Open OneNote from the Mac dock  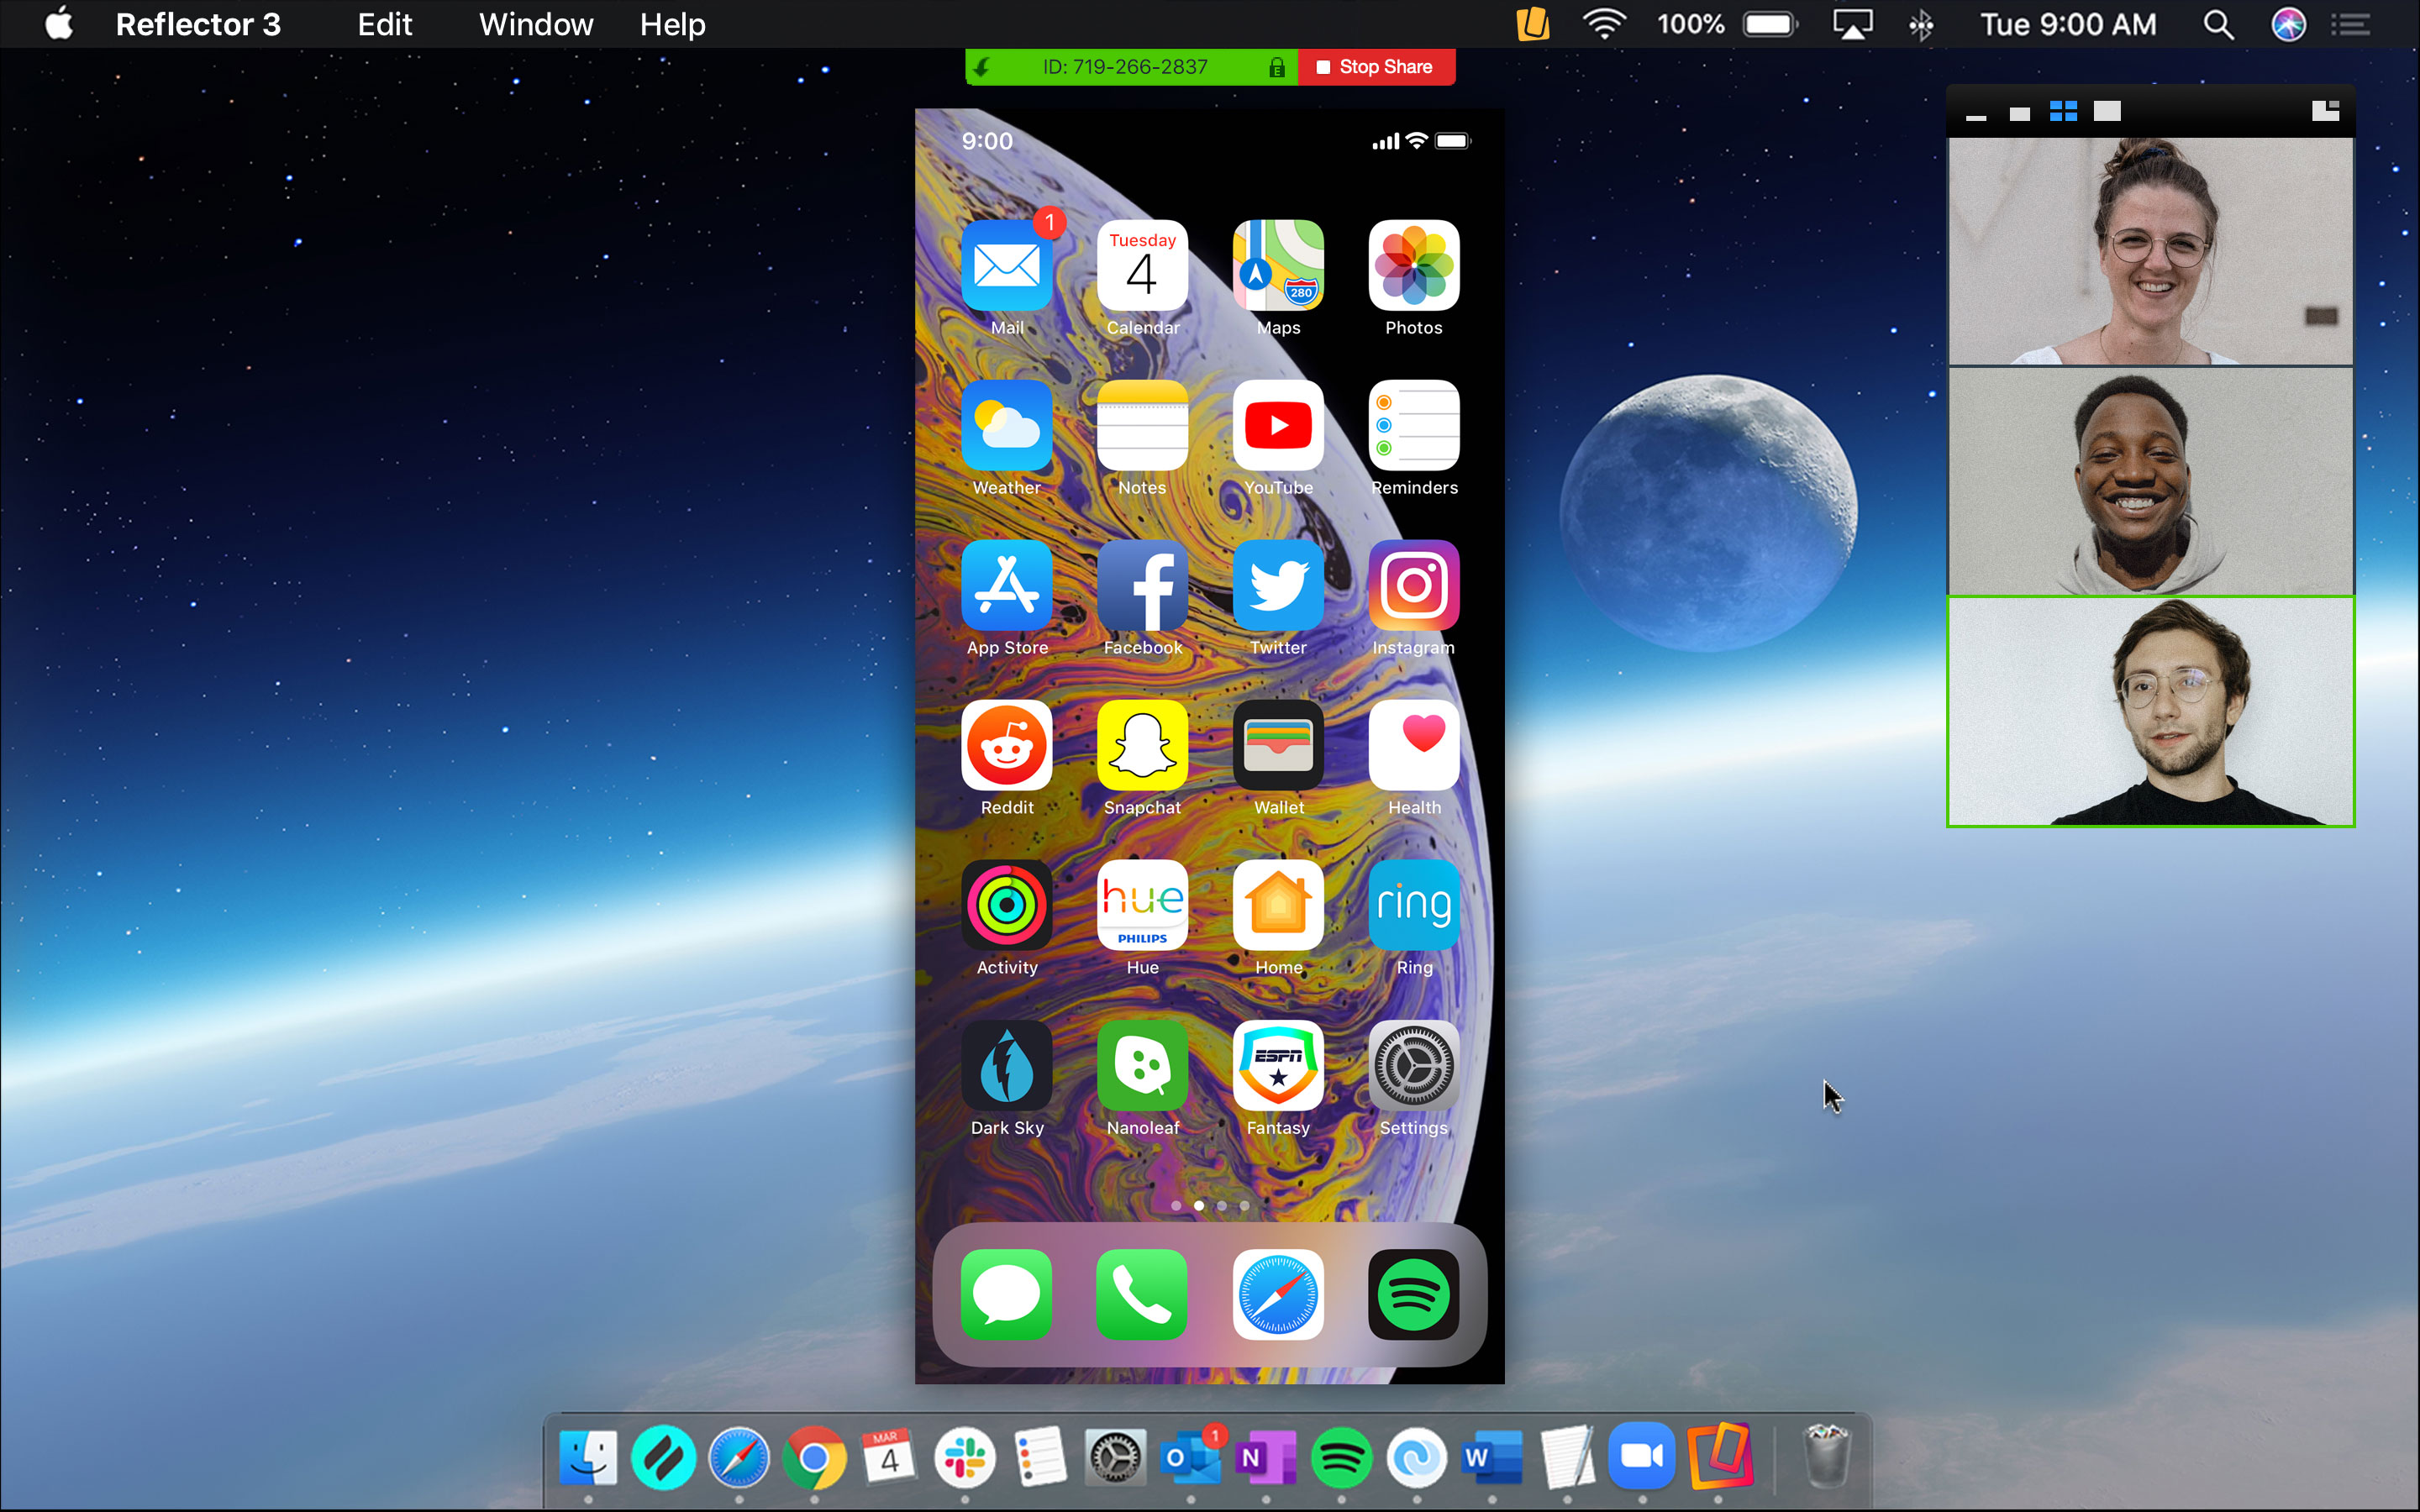(x=1266, y=1458)
